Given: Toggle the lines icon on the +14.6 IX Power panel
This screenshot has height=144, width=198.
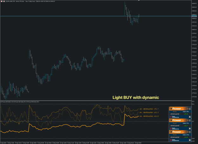Looking at the screenshot, I should [x=188, y=132].
